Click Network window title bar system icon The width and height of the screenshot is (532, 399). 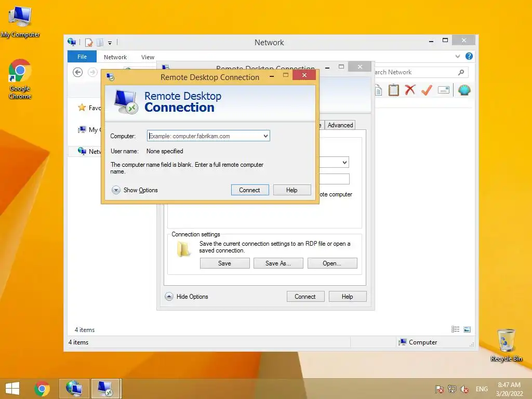[x=72, y=42]
